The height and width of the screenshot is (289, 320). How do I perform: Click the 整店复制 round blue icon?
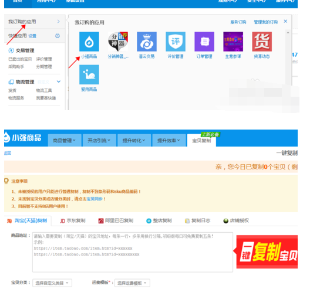[149, 221]
